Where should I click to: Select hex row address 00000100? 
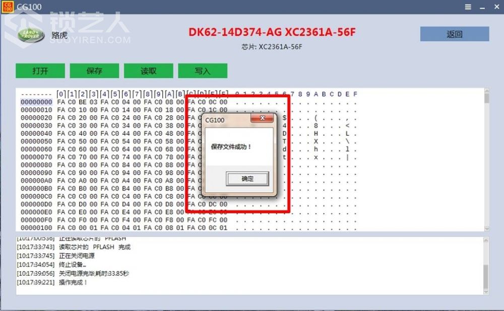click(x=36, y=228)
